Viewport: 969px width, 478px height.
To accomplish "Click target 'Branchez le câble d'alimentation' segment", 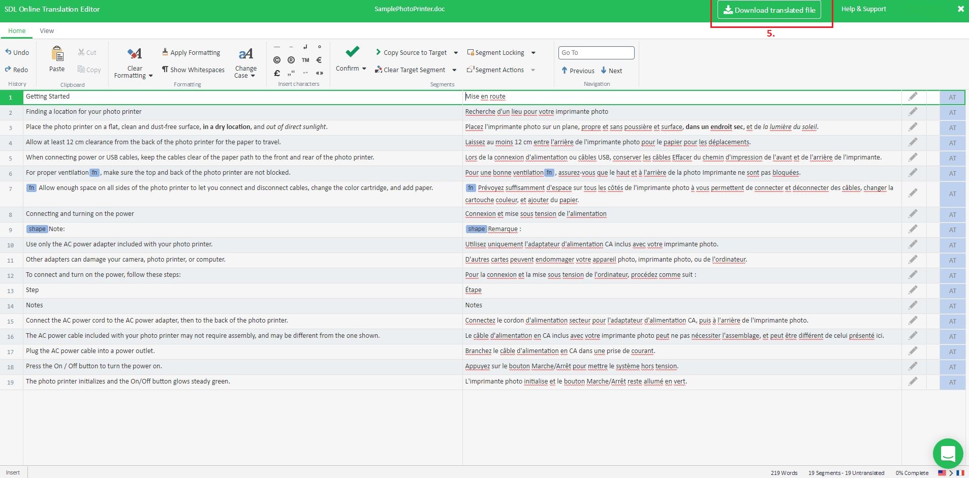I will point(560,351).
